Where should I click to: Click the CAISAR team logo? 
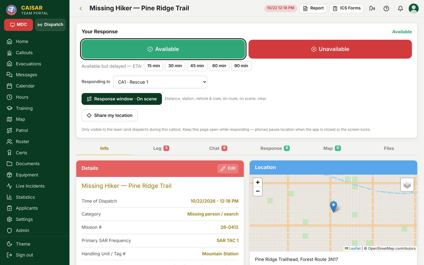(x=11, y=10)
